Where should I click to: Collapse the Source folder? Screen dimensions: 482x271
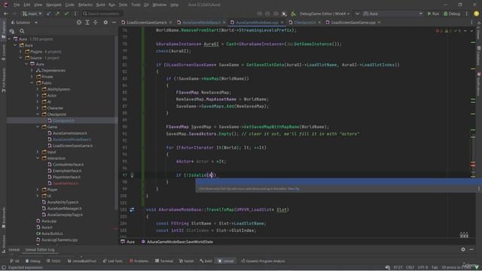pos(21,58)
